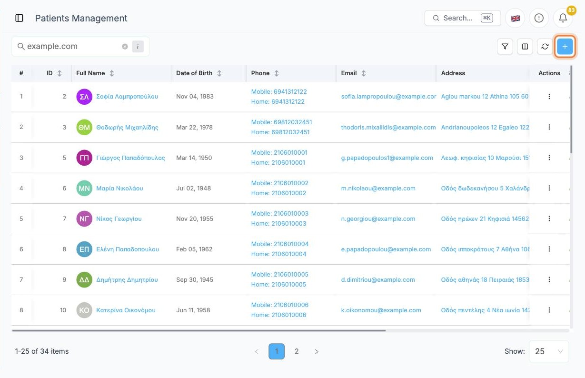Open patient Γιώργος Παπαδόπουλος
Image resolution: width=585 pixels, height=378 pixels.
pos(130,158)
